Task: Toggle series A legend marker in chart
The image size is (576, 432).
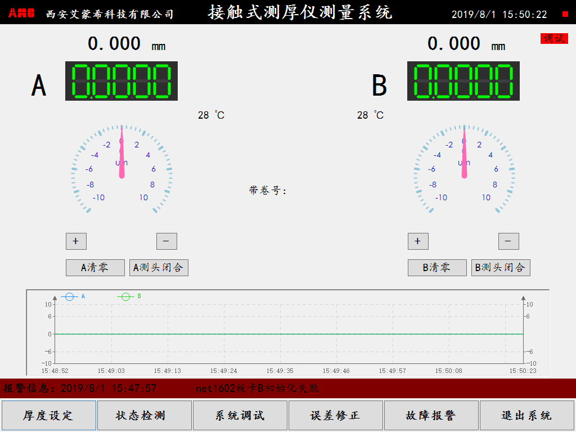Action: point(70,296)
